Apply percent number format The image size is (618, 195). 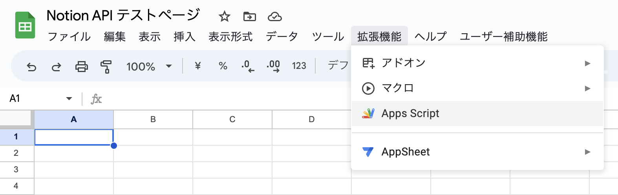pos(223,66)
